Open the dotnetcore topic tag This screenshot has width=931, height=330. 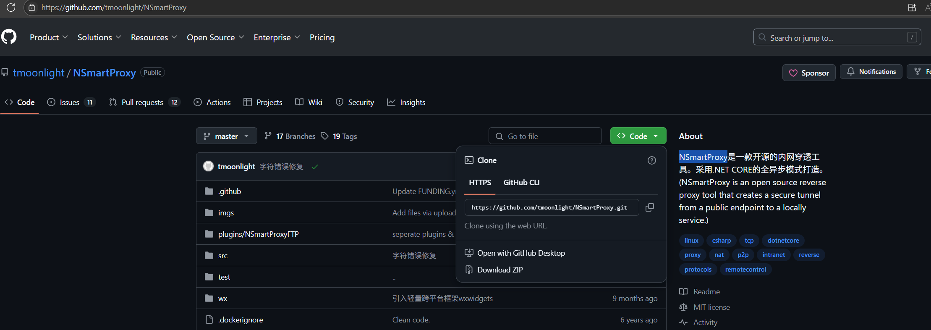click(783, 241)
